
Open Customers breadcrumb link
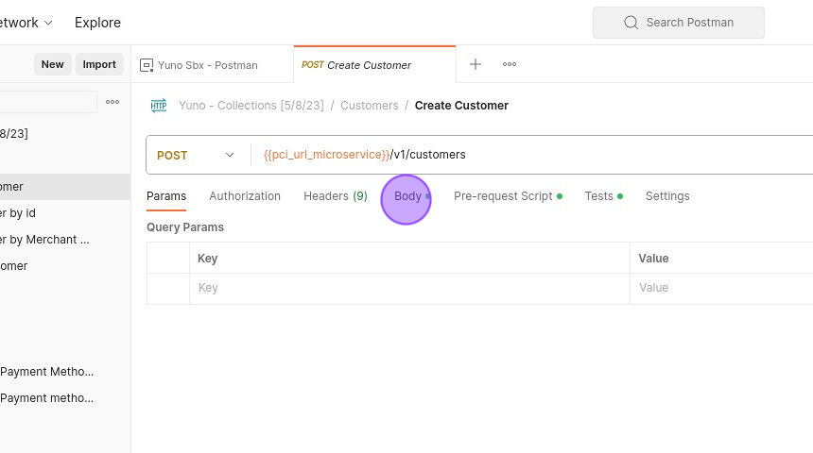[370, 106]
